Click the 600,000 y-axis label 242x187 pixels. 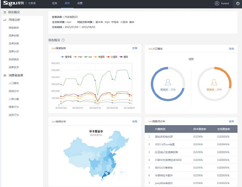(56, 63)
